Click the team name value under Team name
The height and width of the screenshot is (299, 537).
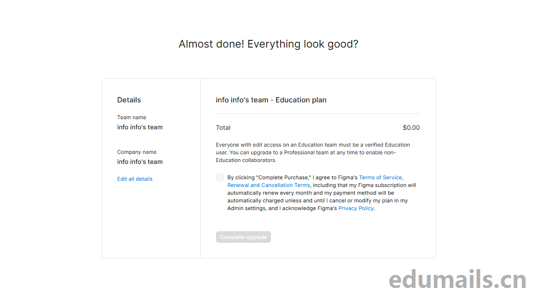tap(140, 127)
